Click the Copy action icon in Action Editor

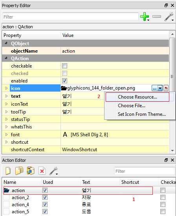pyautogui.click(x=19, y=171)
